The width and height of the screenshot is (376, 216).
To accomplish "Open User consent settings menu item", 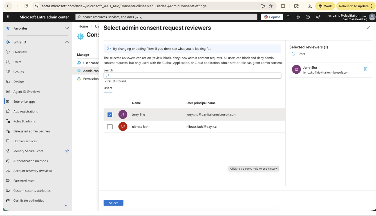I will tap(88, 63).
